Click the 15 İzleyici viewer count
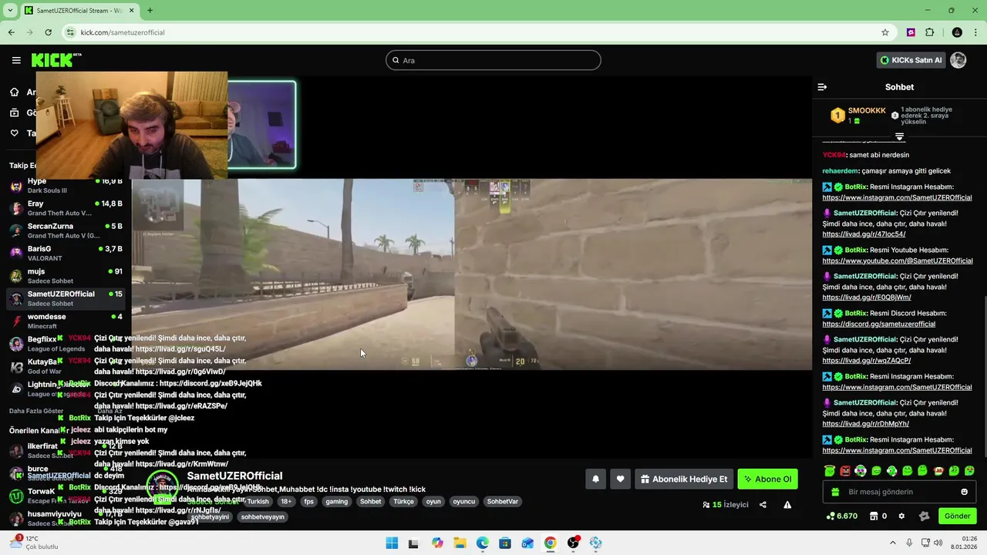Viewport: 987px width, 555px height. click(726, 505)
